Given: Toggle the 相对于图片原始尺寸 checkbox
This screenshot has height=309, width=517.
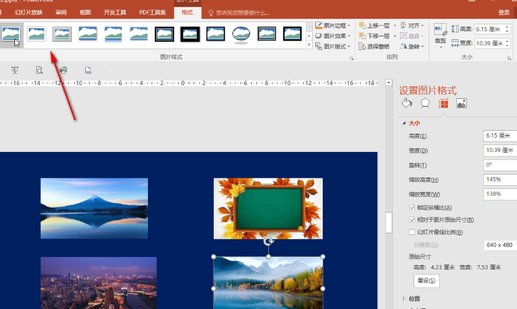Looking at the screenshot, I should click(412, 220).
